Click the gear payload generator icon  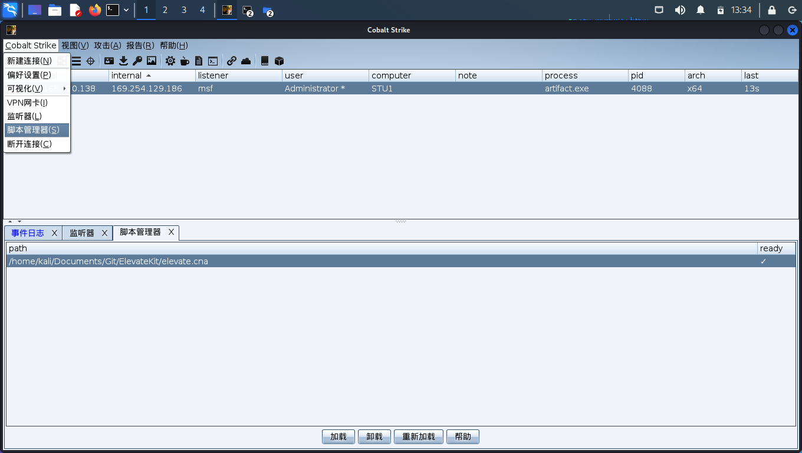click(x=170, y=61)
